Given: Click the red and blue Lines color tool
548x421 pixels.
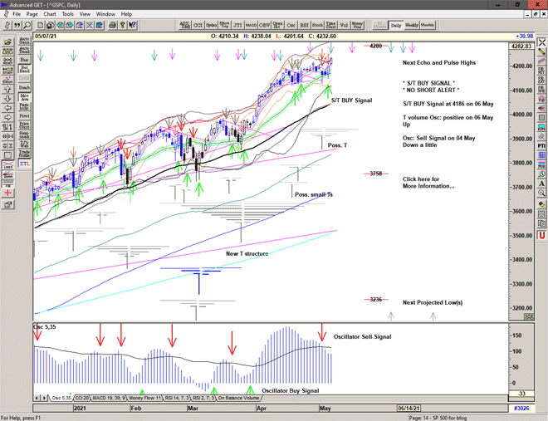Looking at the screenshot, I should pos(7,166).
